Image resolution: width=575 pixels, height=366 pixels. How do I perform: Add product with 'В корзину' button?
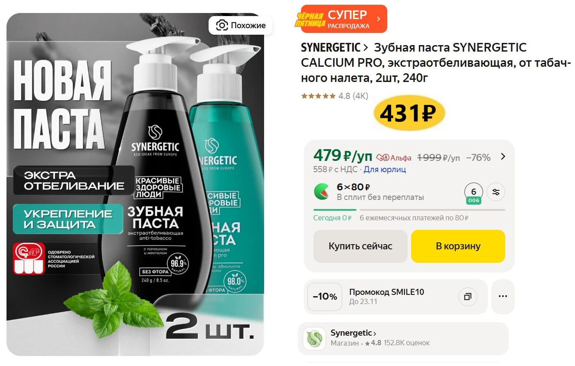point(458,246)
